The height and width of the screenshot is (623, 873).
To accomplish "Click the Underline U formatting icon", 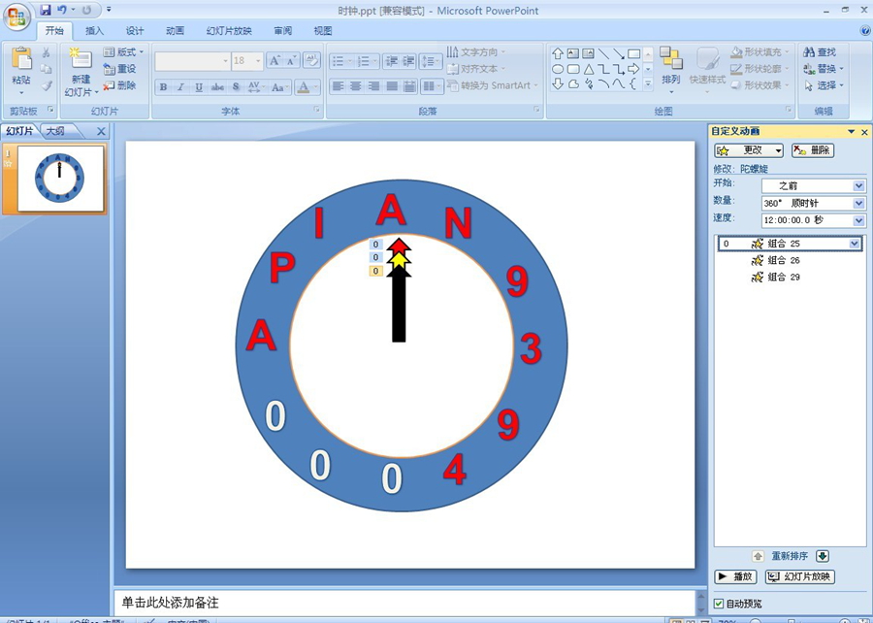I will 199,87.
